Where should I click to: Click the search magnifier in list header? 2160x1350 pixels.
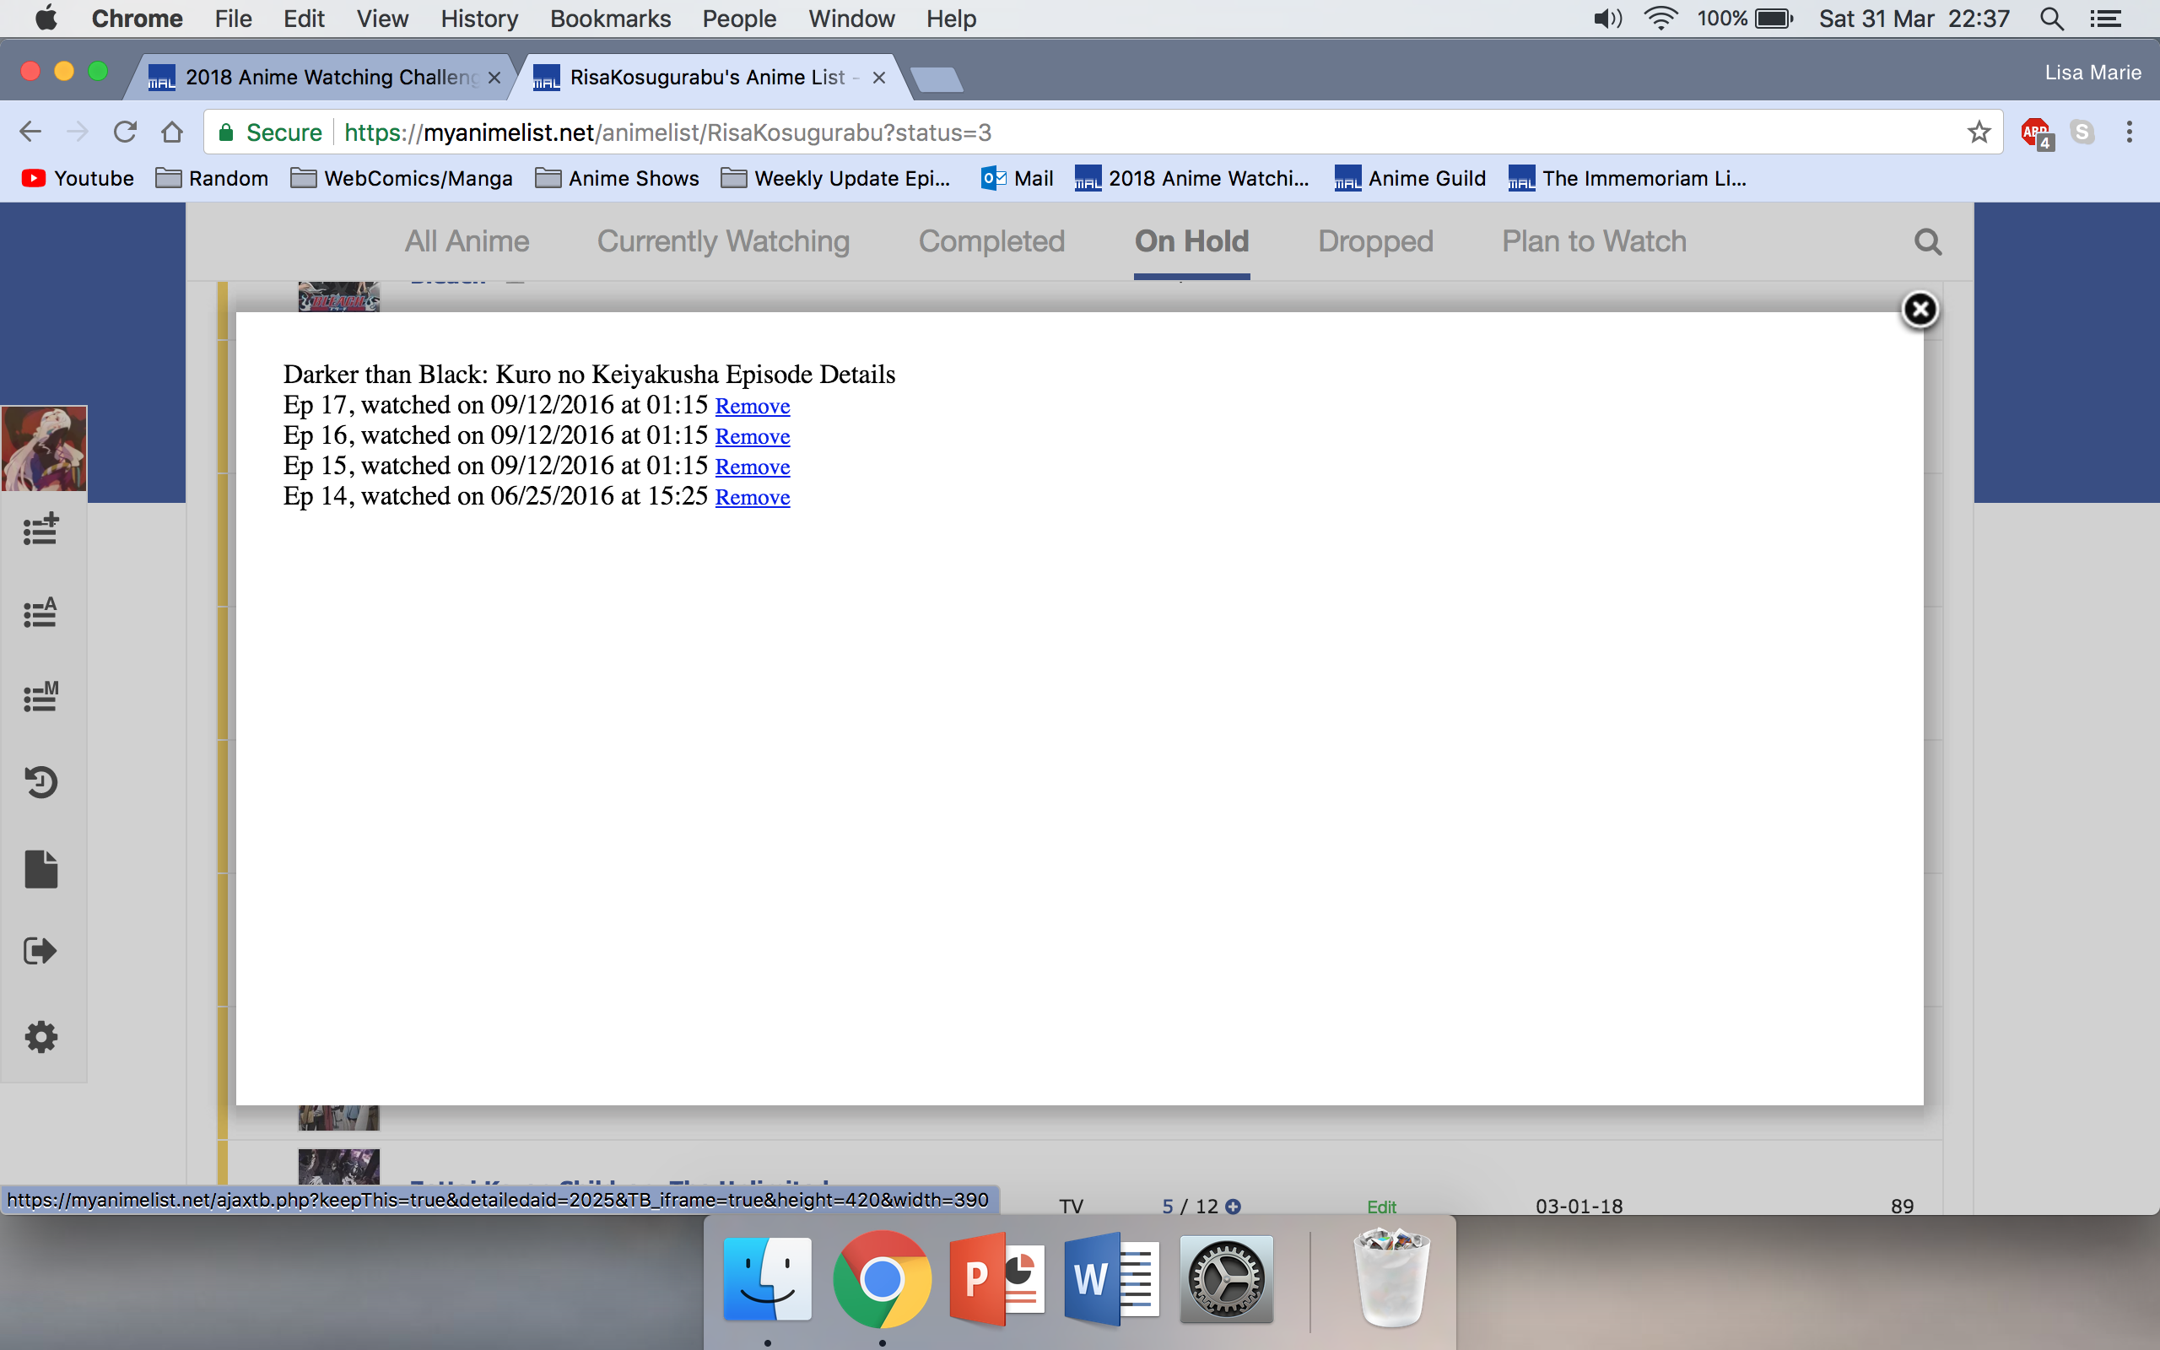1927,242
